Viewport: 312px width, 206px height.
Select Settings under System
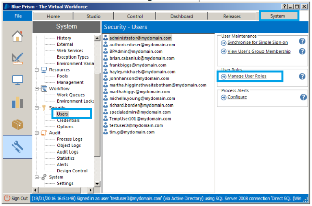click(65, 183)
